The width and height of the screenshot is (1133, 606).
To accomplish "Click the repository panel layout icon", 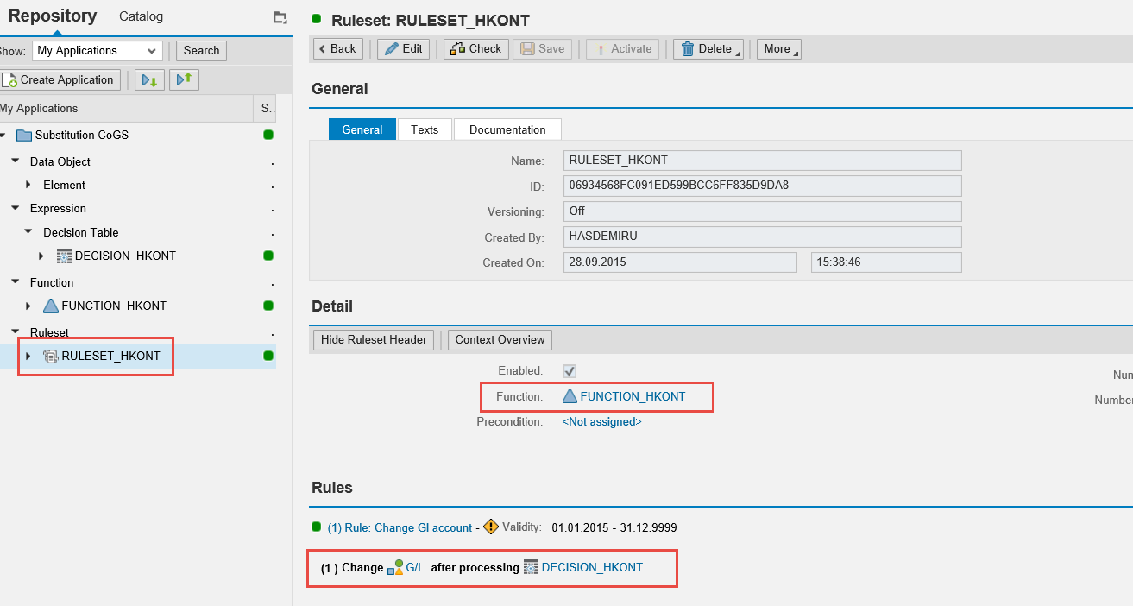I will 279,17.
